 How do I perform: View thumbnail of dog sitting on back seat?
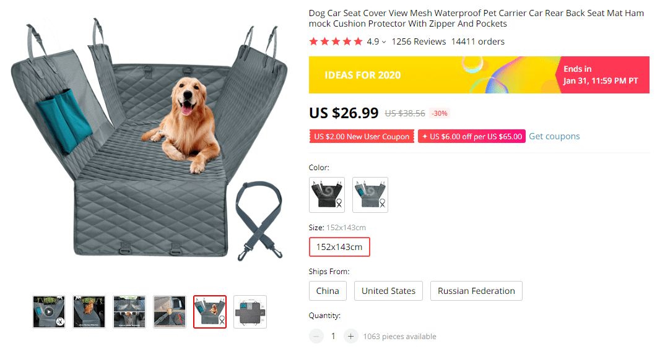[89, 312]
